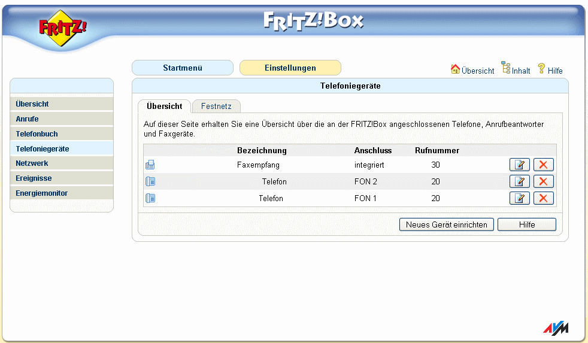Delete the Telefon FON 2 entry
588x343 pixels.
point(543,181)
